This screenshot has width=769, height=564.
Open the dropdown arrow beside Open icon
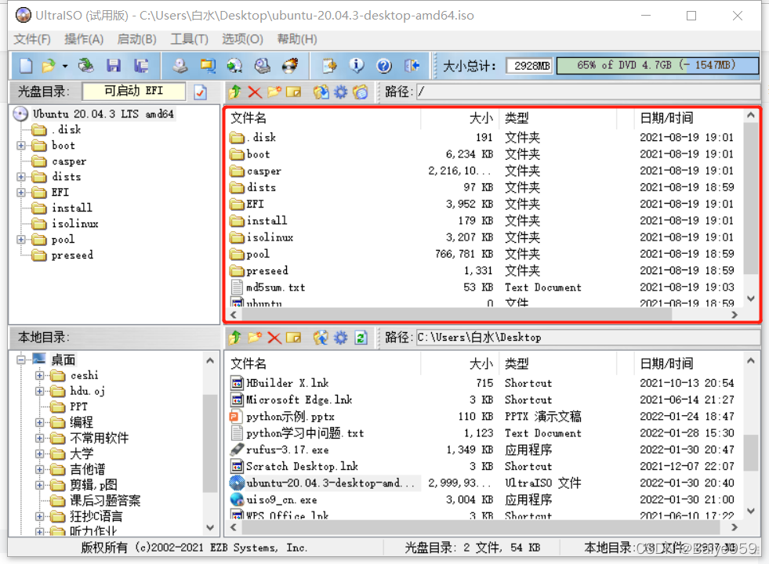65,66
